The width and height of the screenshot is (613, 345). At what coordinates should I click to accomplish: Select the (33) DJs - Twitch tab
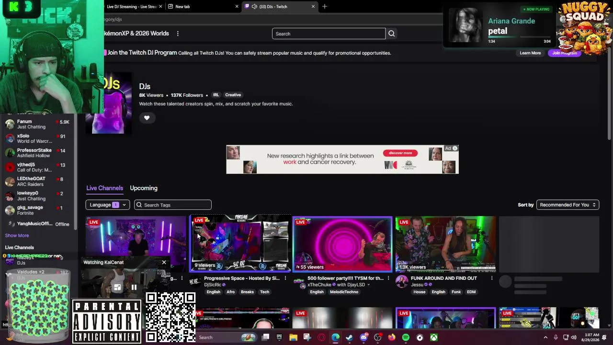(x=280, y=7)
